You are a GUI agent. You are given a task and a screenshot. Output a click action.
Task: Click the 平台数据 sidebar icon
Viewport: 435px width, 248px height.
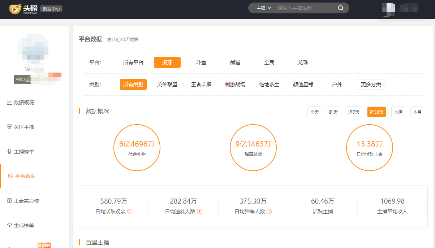11,176
